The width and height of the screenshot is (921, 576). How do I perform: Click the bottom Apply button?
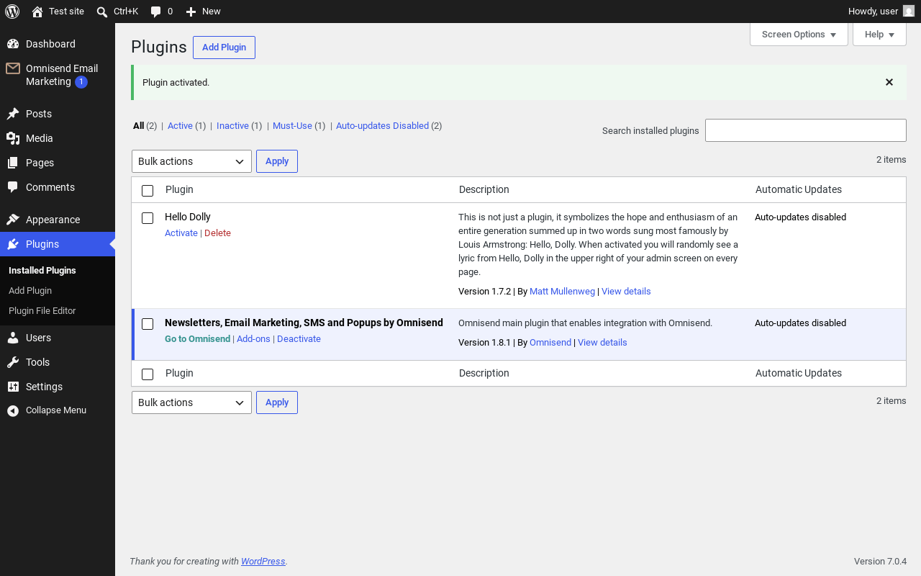(x=277, y=402)
